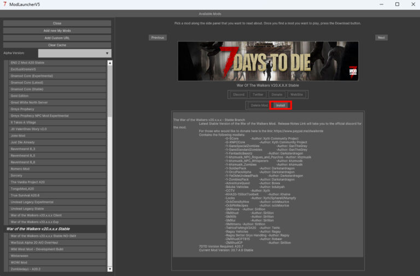Click the ModLauncherV5 app icon in title bar
The width and height of the screenshot is (420, 276).
[4, 4]
